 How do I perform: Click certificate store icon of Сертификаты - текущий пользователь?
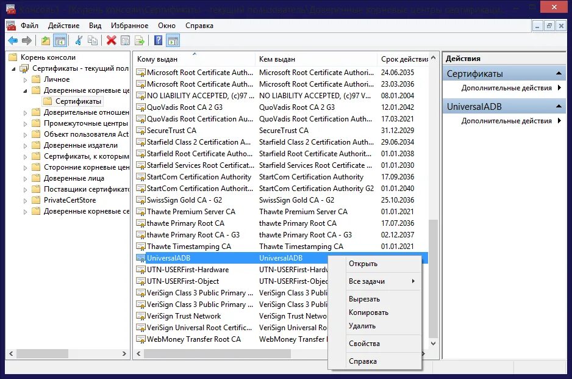[24, 68]
